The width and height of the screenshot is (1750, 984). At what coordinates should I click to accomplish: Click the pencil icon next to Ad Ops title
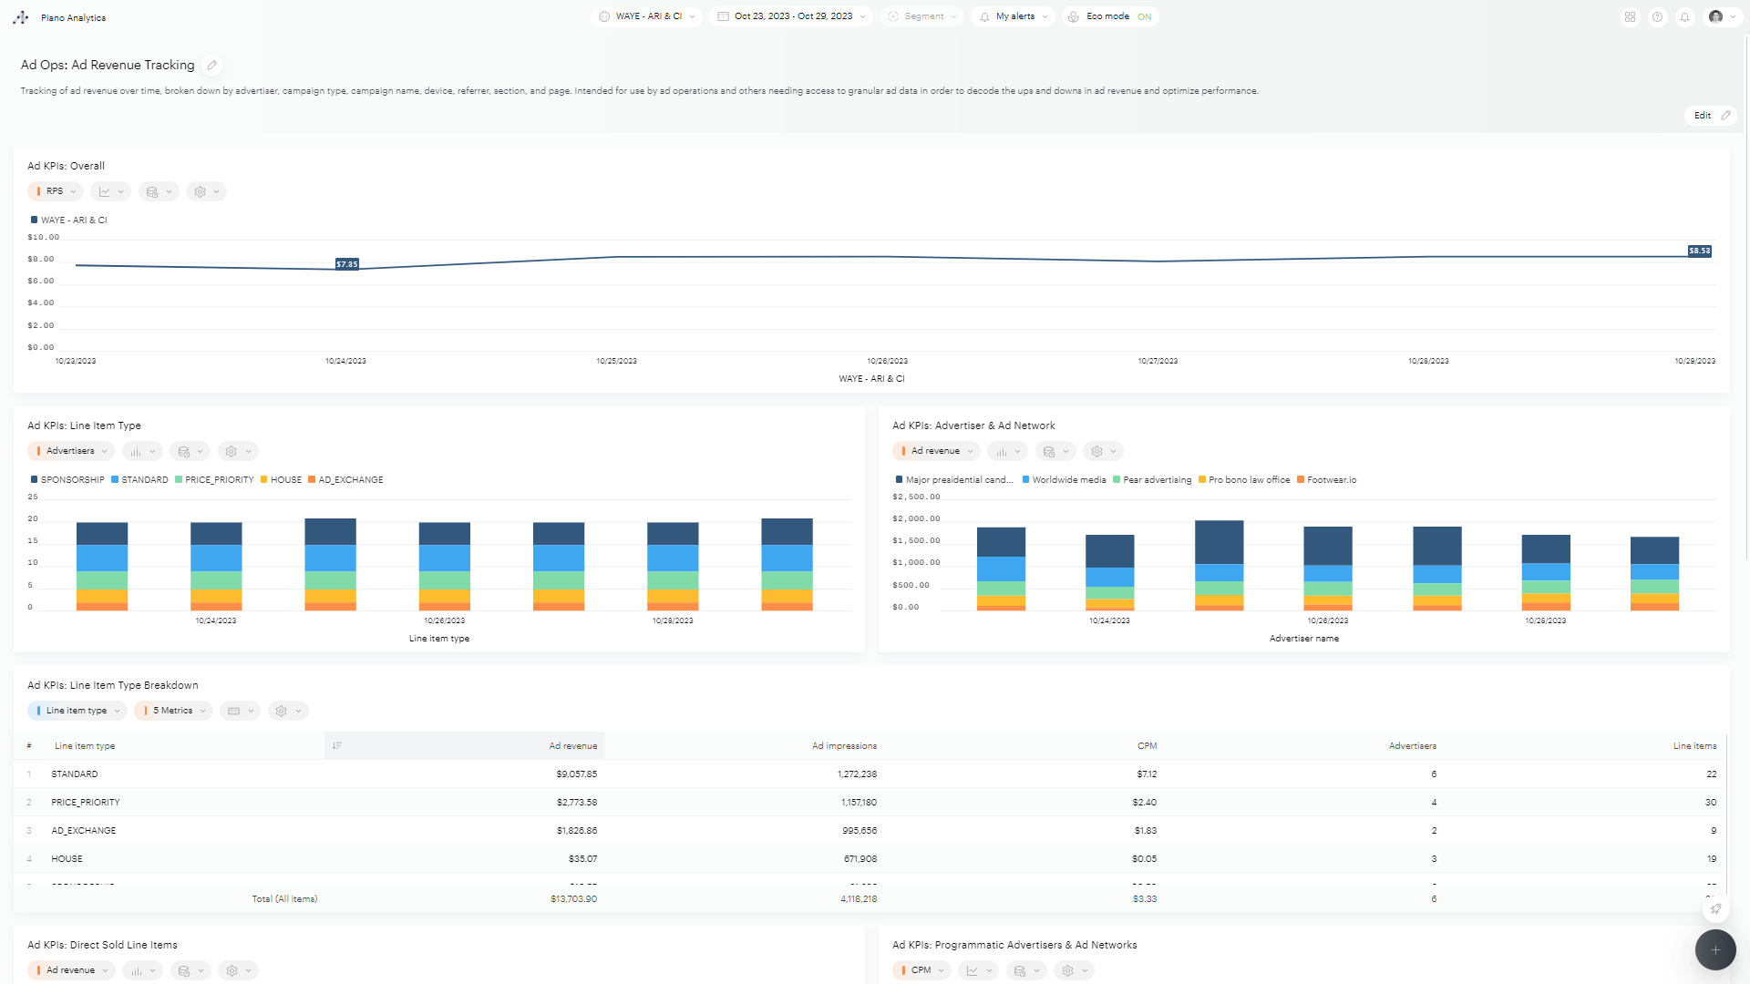(x=212, y=65)
